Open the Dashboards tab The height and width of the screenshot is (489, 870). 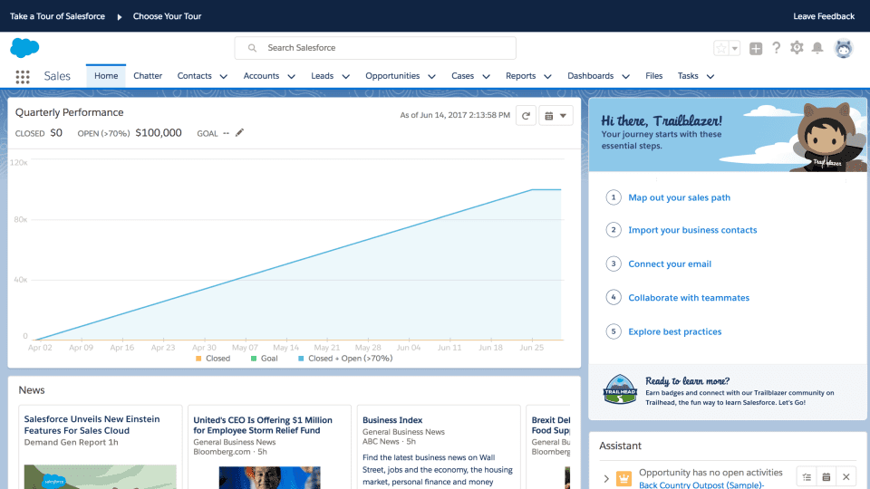590,76
